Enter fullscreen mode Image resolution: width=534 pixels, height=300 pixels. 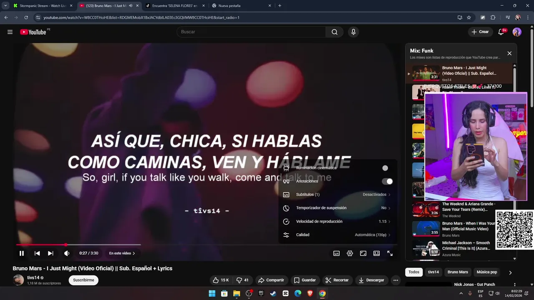tap(390, 253)
